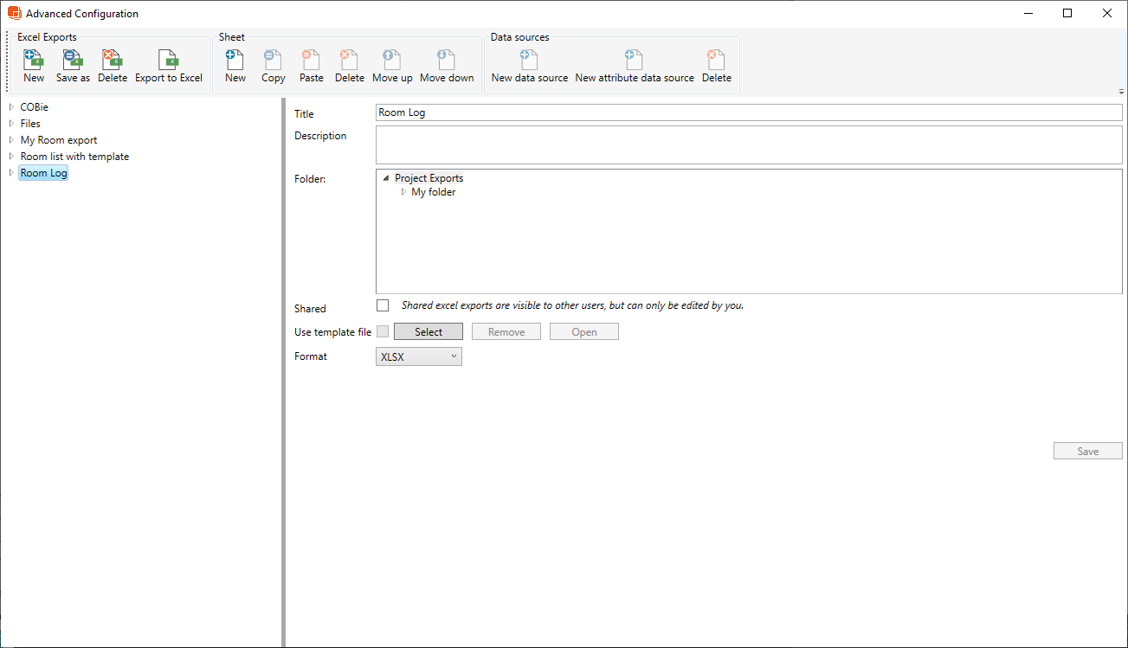Enable the Shared checkbox
The height and width of the screenshot is (648, 1128).
(383, 305)
